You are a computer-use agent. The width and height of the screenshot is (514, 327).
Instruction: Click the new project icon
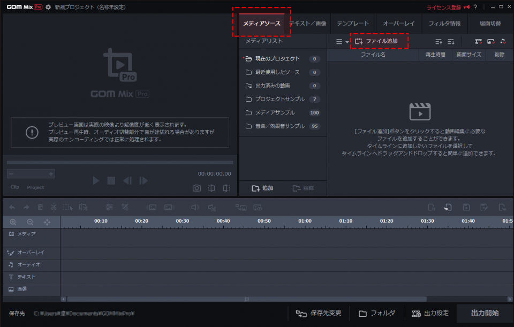coord(432,207)
